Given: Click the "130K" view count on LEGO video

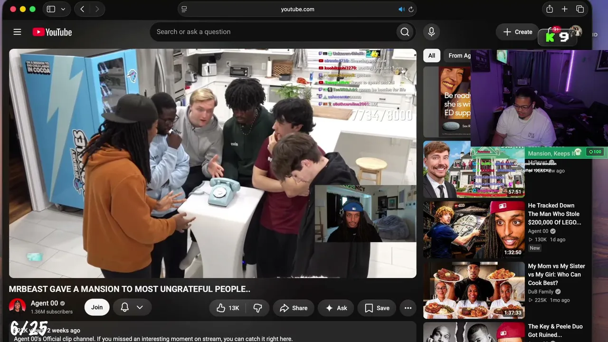Looking at the screenshot, I should click(x=541, y=239).
